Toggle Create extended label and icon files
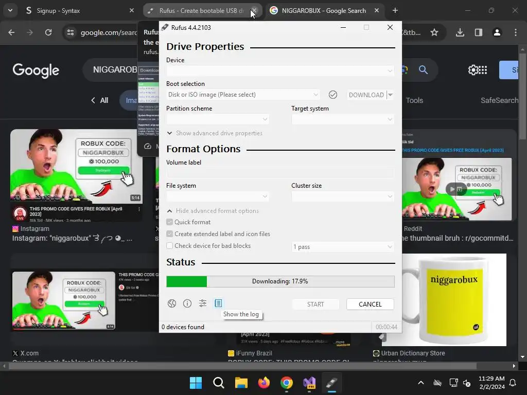The height and width of the screenshot is (395, 527). 169,234
